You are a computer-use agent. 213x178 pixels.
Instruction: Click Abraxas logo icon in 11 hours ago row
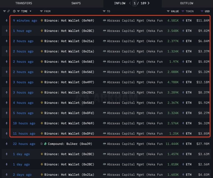[104, 134]
